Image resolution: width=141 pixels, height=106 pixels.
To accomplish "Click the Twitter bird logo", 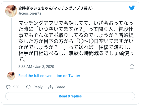I will click(132, 8).
